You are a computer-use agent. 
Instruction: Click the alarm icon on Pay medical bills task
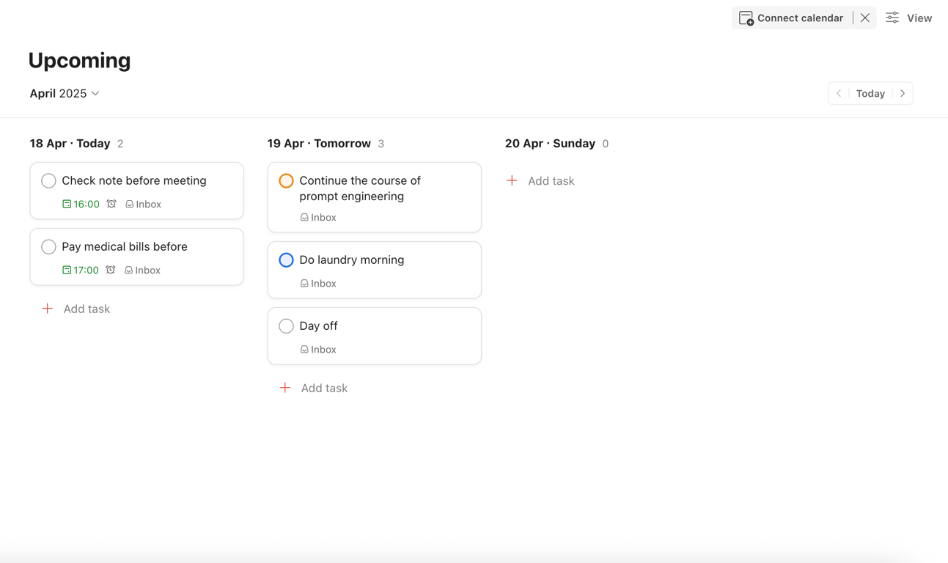[x=111, y=270]
